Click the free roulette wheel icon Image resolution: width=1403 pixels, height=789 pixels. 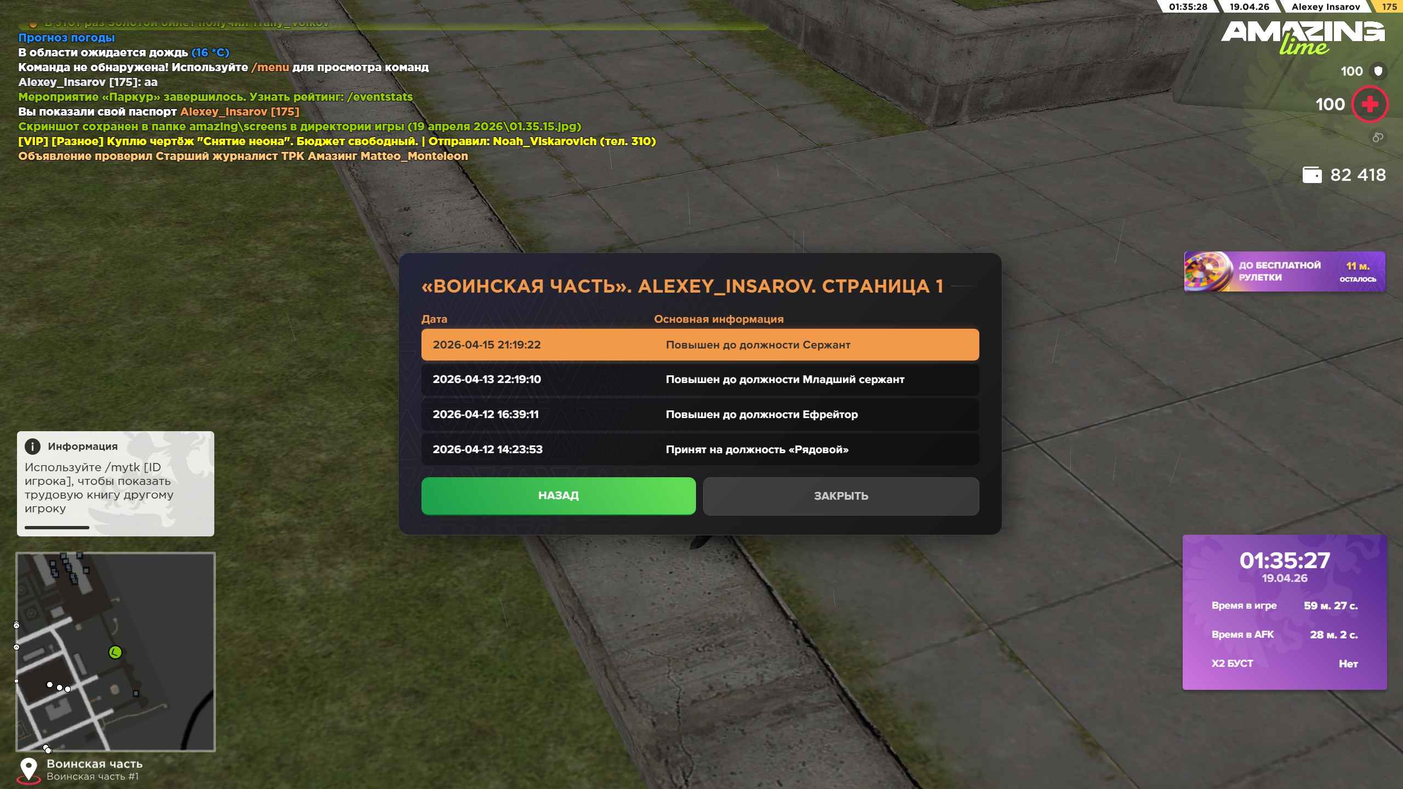coord(1206,272)
